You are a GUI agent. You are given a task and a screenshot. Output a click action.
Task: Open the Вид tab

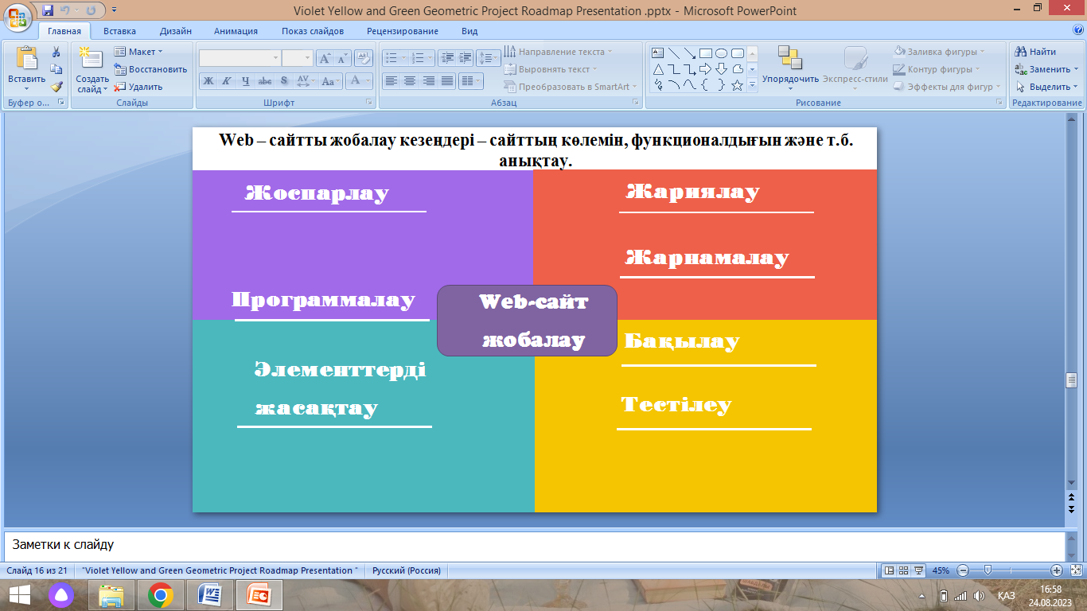click(469, 31)
